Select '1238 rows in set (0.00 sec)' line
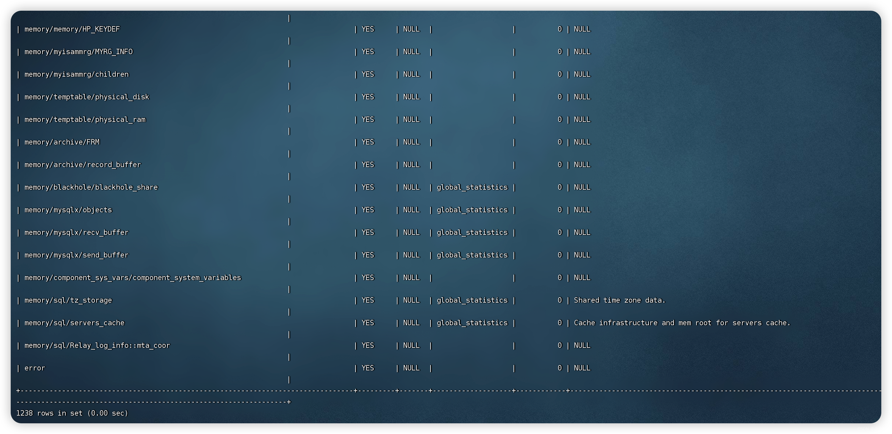This screenshot has height=434, width=892. pos(72,413)
